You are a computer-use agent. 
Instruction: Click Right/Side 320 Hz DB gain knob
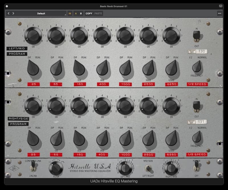click(79, 106)
